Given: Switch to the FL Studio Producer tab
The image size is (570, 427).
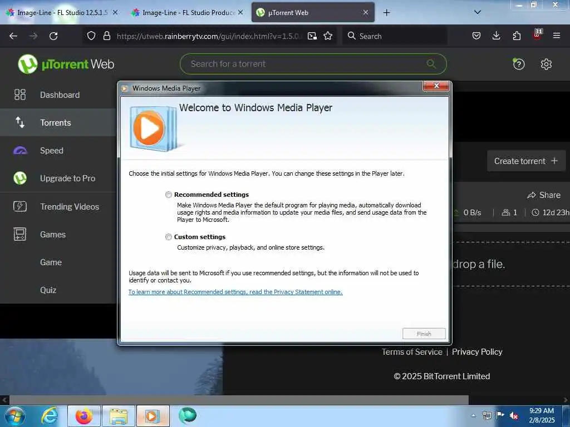Looking at the screenshot, I should 188,12.
